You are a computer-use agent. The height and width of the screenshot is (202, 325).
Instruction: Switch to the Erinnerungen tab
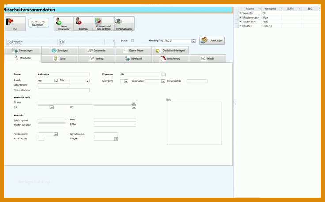click(x=23, y=50)
